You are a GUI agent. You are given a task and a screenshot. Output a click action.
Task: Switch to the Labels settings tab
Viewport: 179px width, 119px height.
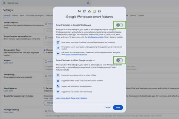pos(15,15)
